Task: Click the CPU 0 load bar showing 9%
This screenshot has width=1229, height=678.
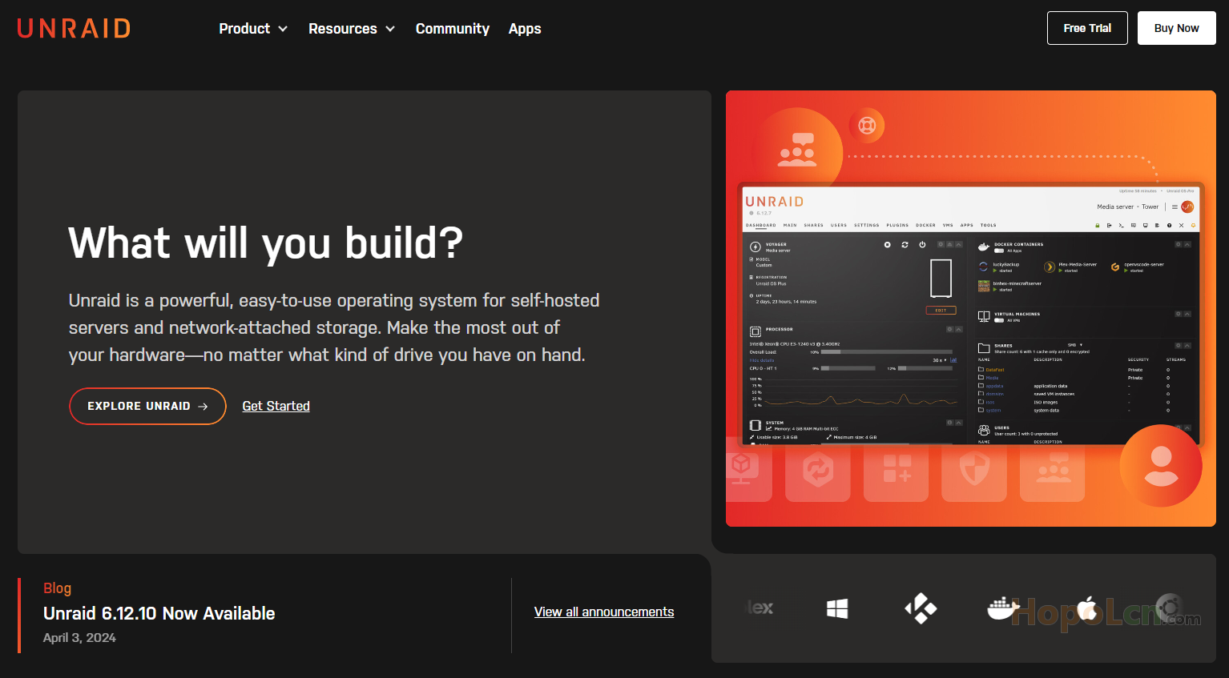Action: coord(848,368)
